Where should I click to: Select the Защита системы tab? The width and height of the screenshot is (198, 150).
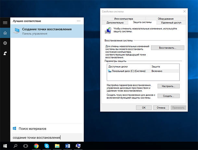pyautogui.click(x=142, y=22)
